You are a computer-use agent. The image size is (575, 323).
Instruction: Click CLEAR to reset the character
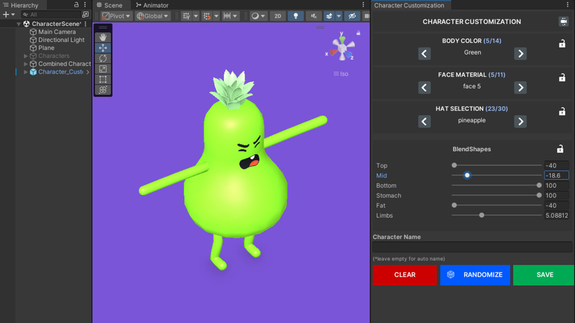tap(404, 275)
